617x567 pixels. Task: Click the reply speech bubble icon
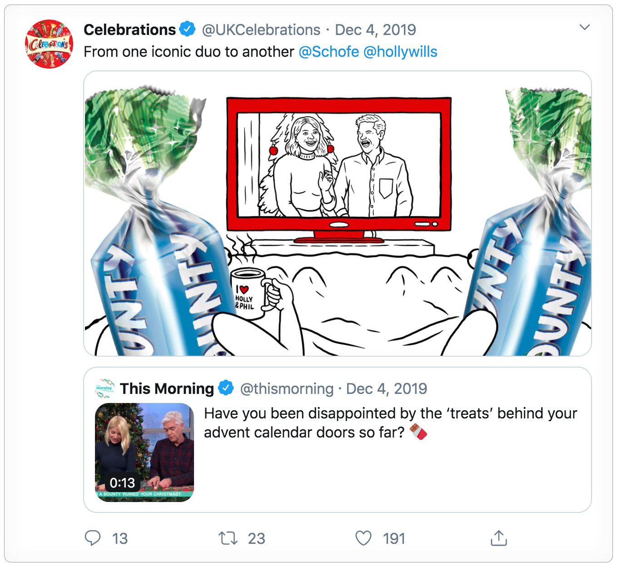pos(93,538)
